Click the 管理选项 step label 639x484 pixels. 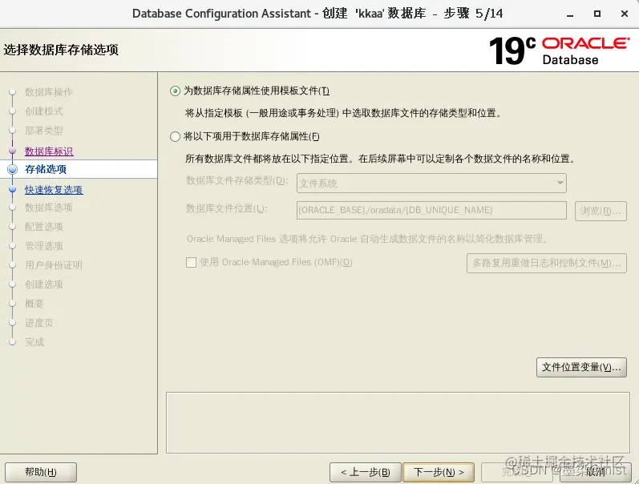click(44, 246)
